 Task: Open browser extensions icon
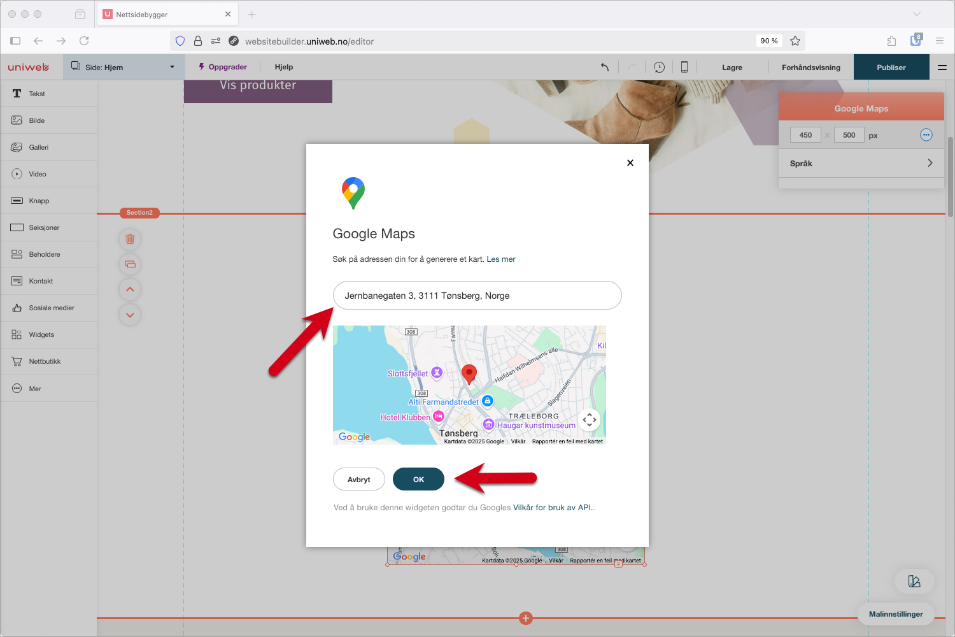(x=892, y=41)
